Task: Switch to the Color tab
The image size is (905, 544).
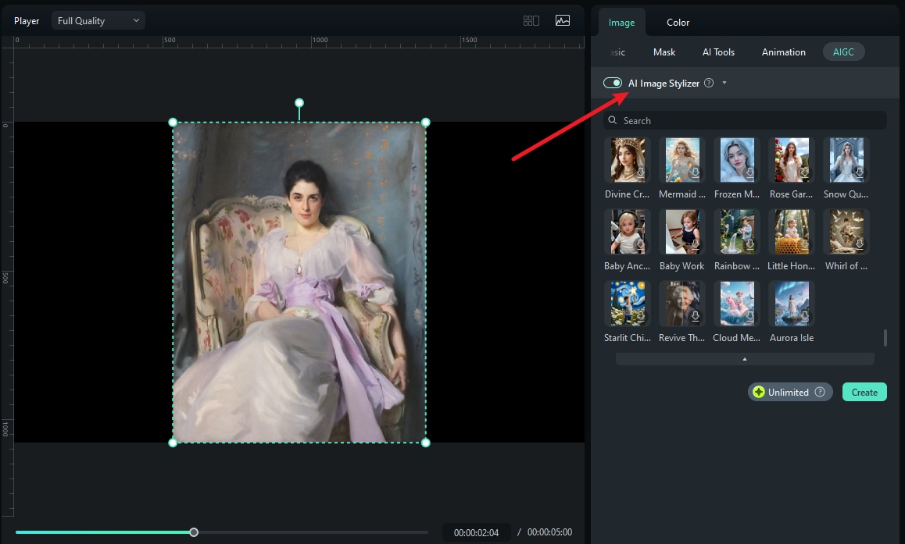Action: tap(678, 23)
